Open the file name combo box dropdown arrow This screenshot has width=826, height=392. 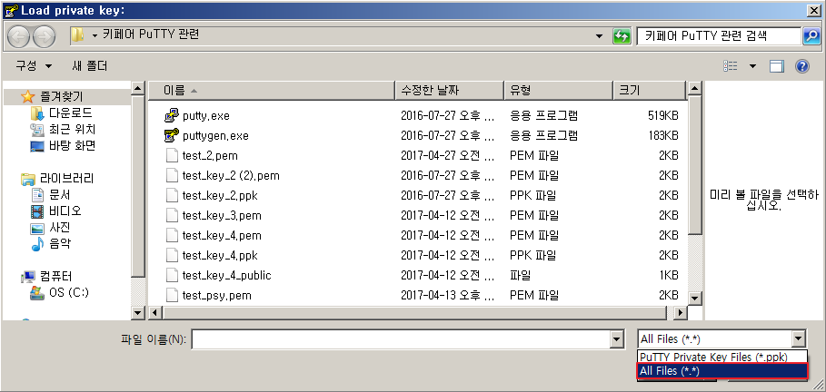coord(617,339)
